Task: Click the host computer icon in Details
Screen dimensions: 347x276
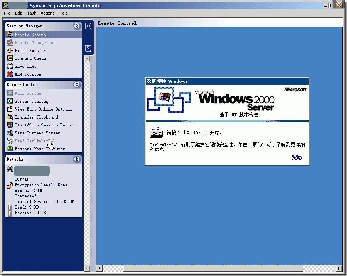Action: [x=10, y=169]
